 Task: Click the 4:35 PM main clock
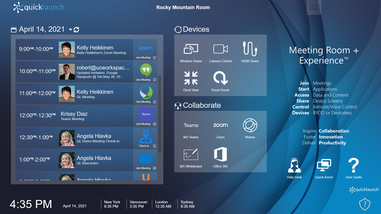click(31, 204)
